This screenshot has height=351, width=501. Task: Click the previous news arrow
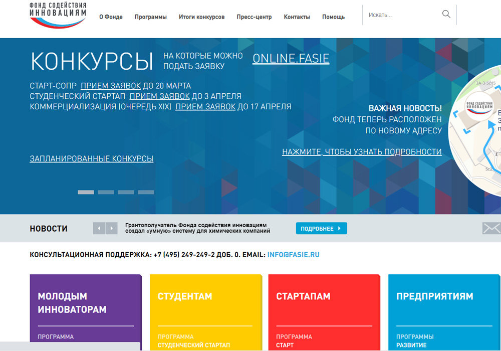pyautogui.click(x=99, y=228)
